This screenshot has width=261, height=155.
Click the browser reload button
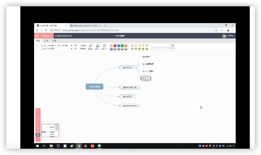click(x=46, y=30)
